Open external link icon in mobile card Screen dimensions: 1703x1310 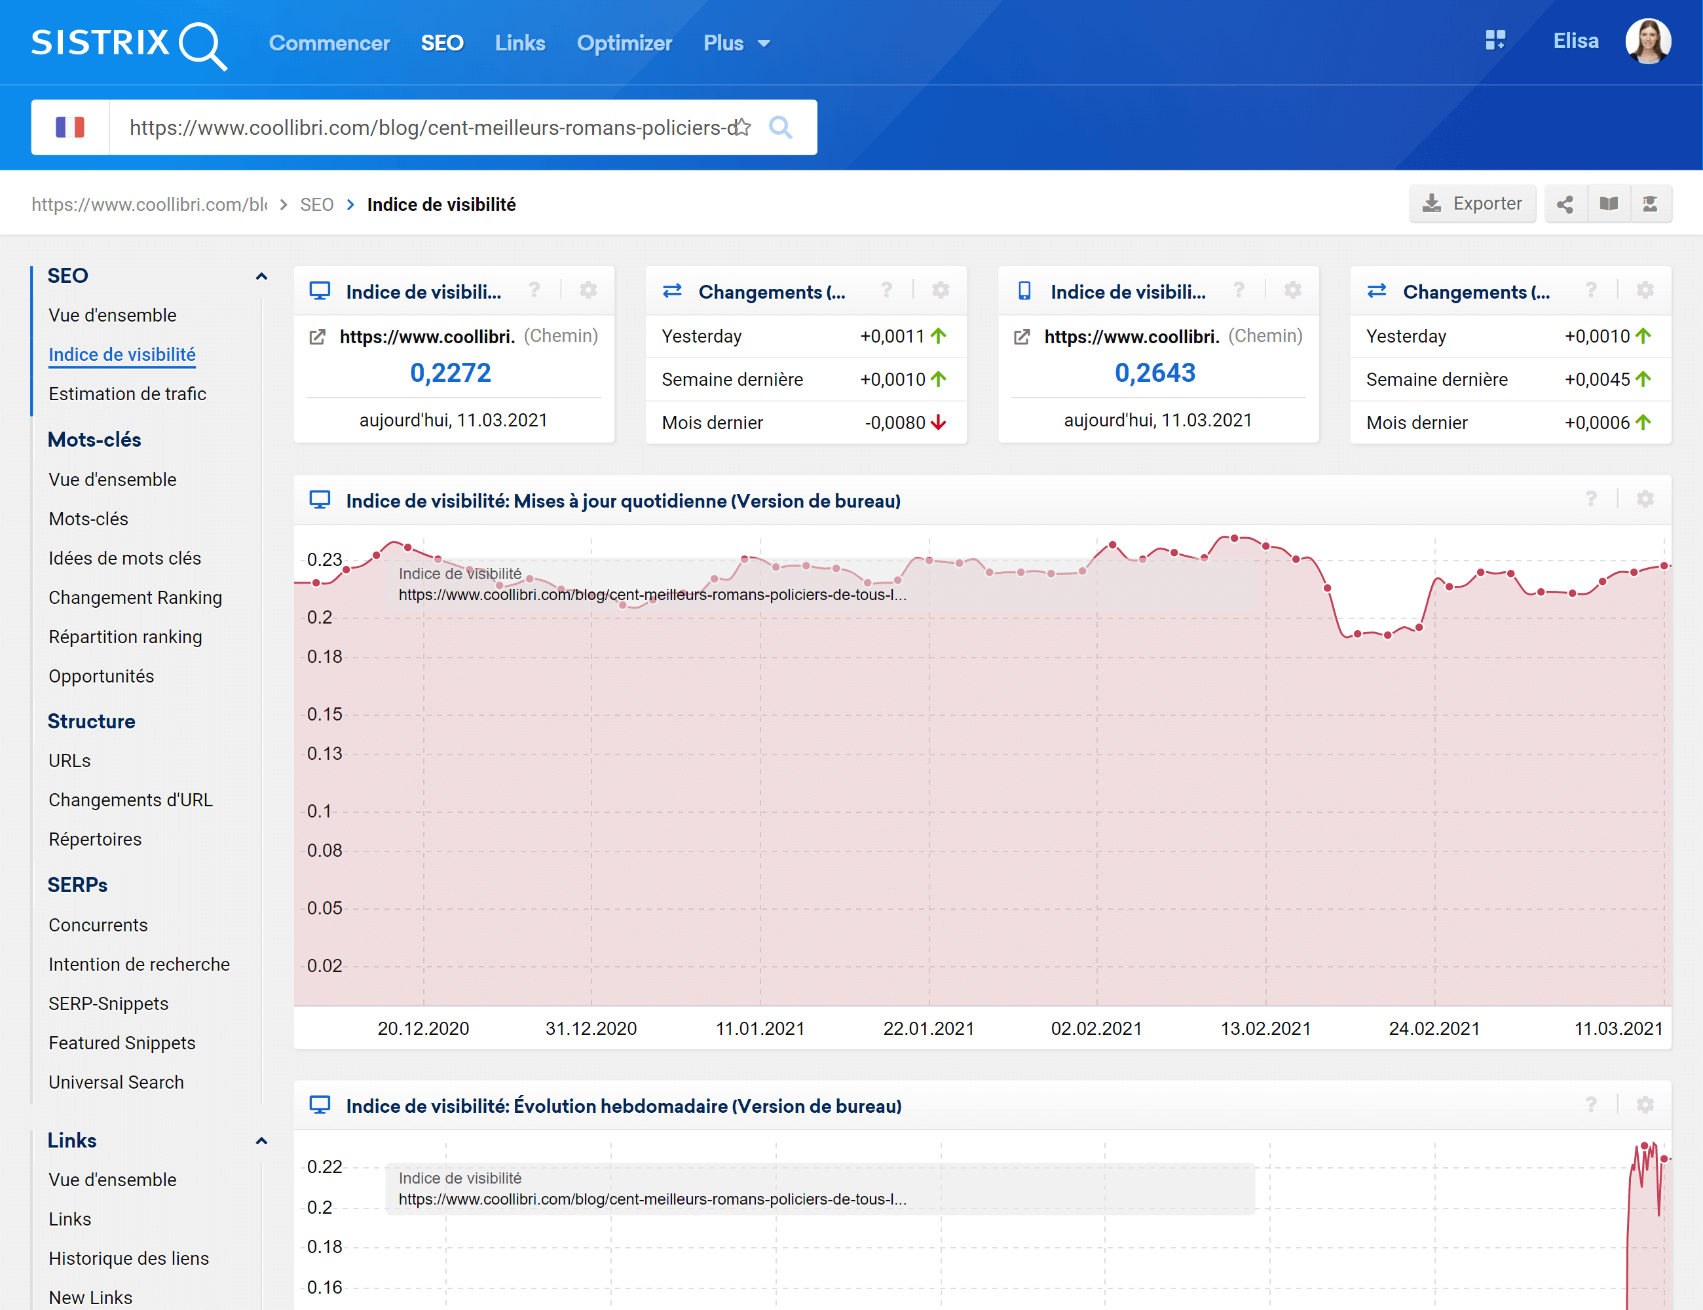point(1022,337)
